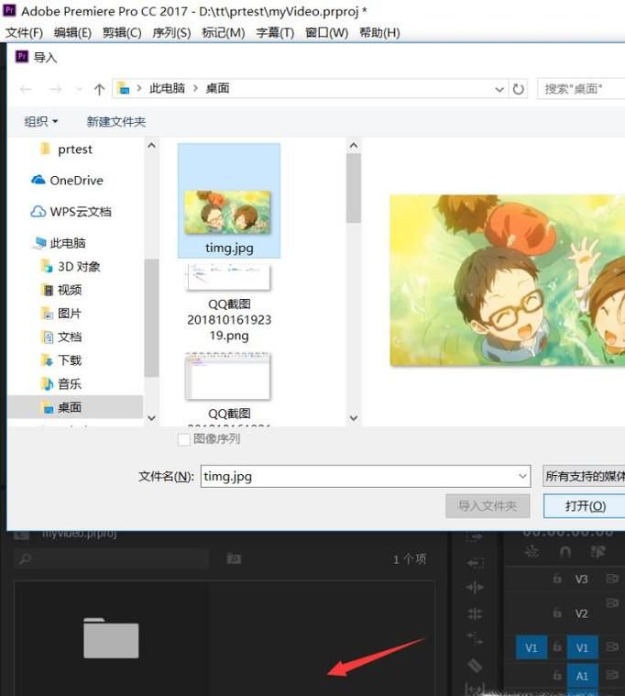Toggle insert sequences as nests button
The width and height of the screenshot is (625, 696).
point(531,552)
